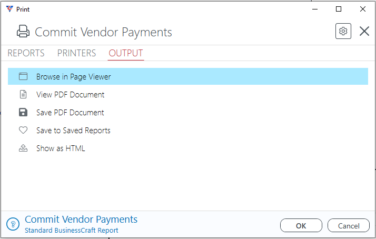Open help via the question mark icon
The image size is (376, 239).
[13, 224]
